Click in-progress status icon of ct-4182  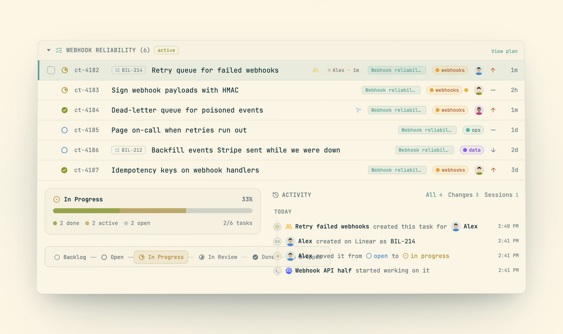[x=65, y=70]
